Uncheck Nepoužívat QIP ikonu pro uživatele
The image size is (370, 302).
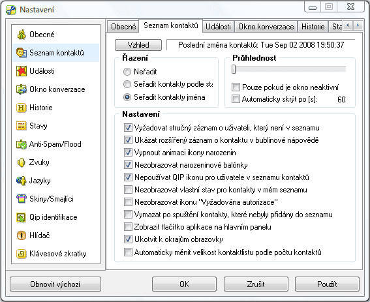coord(128,177)
